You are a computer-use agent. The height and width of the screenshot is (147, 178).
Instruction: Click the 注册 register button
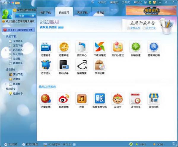(32, 16)
